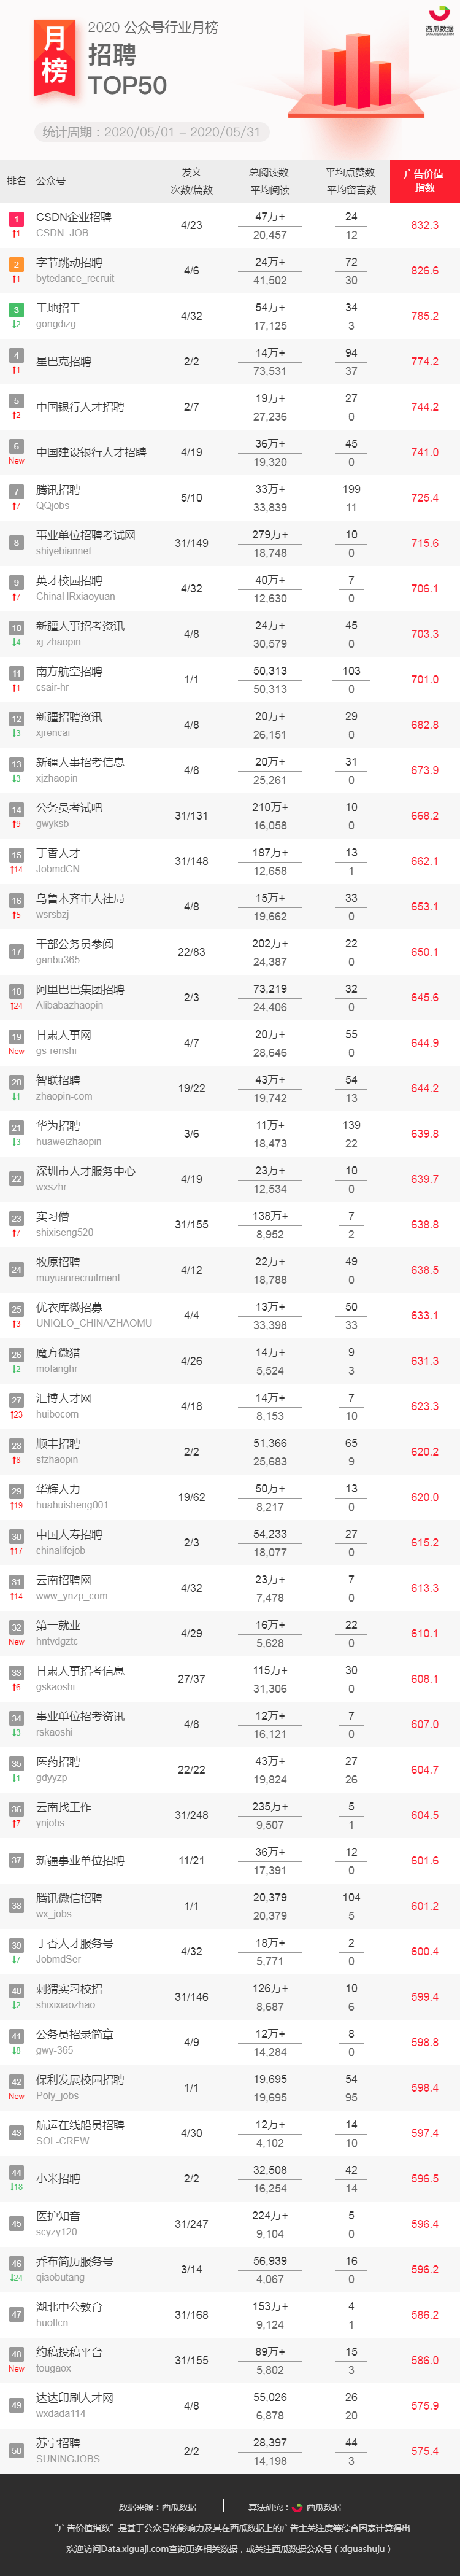Open the 字节跳动招聘 account entry
Screen dimensions: 460x2576
69,262
